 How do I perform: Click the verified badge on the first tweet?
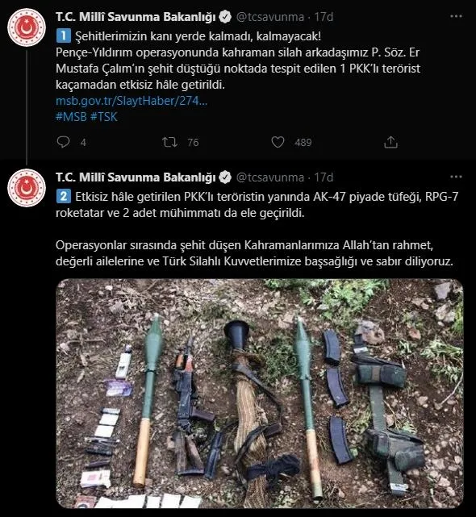click(x=225, y=17)
